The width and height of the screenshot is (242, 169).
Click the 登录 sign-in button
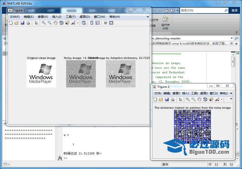pos(235,10)
